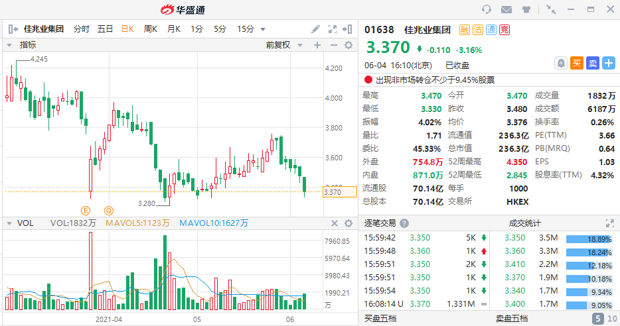Click the 竞 auction tag icon
The height and width of the screenshot is (326, 620).
coord(504,30)
